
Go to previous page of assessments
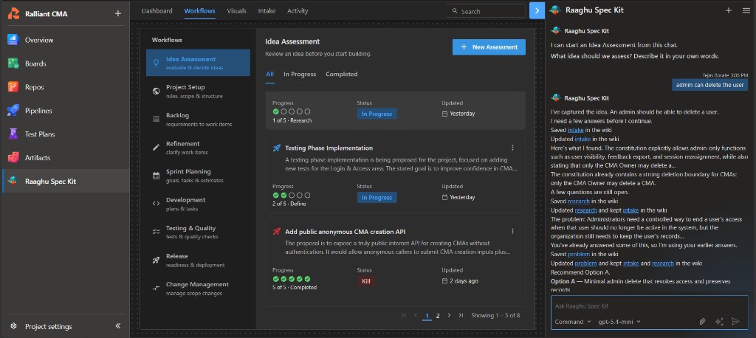pos(416,315)
